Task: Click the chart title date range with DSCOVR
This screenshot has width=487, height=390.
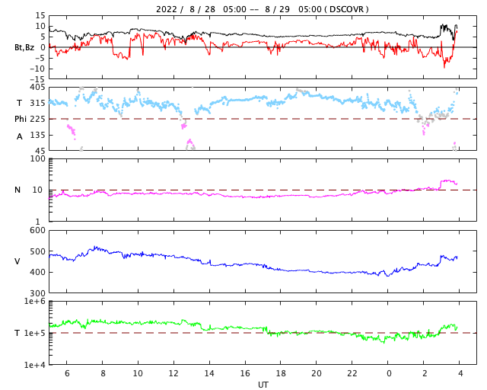Action: 262,9
